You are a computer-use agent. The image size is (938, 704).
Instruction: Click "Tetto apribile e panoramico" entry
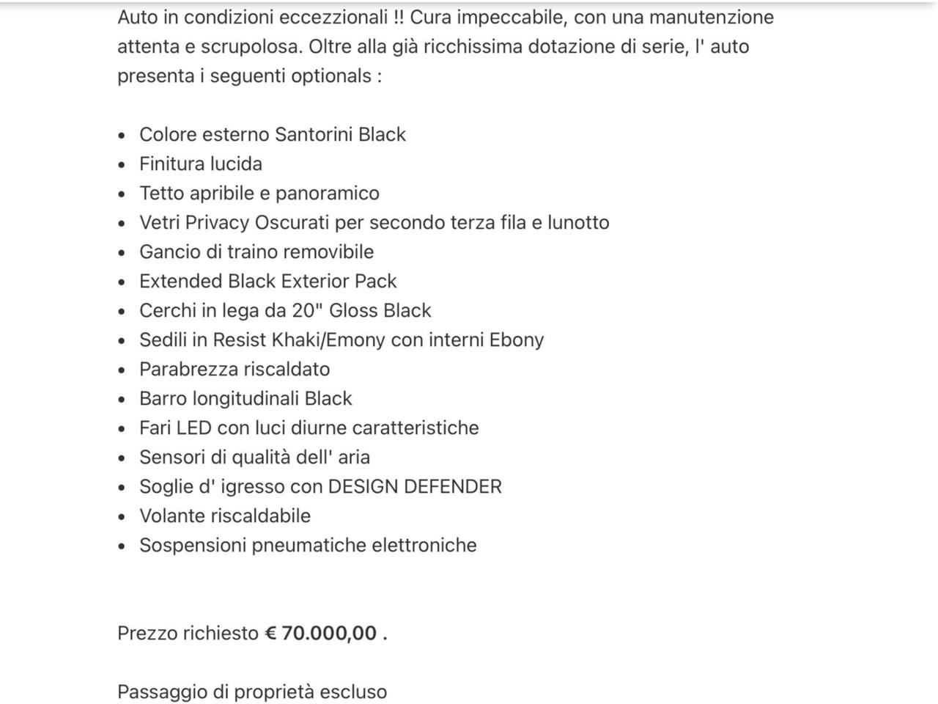click(259, 194)
